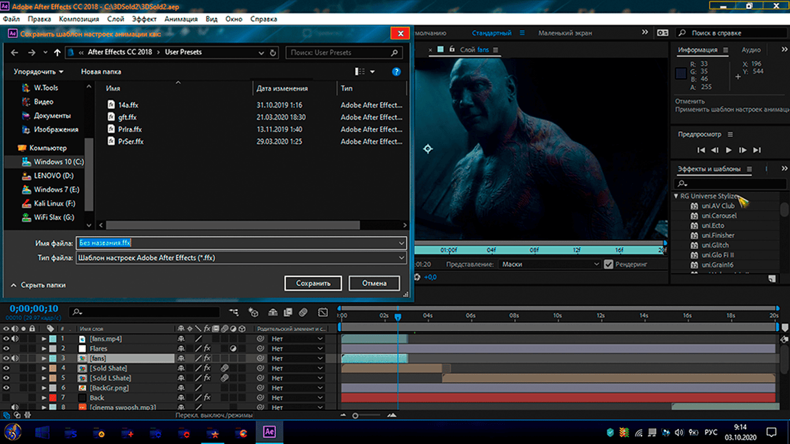Click the uni.Glitch effect icon

coord(695,245)
